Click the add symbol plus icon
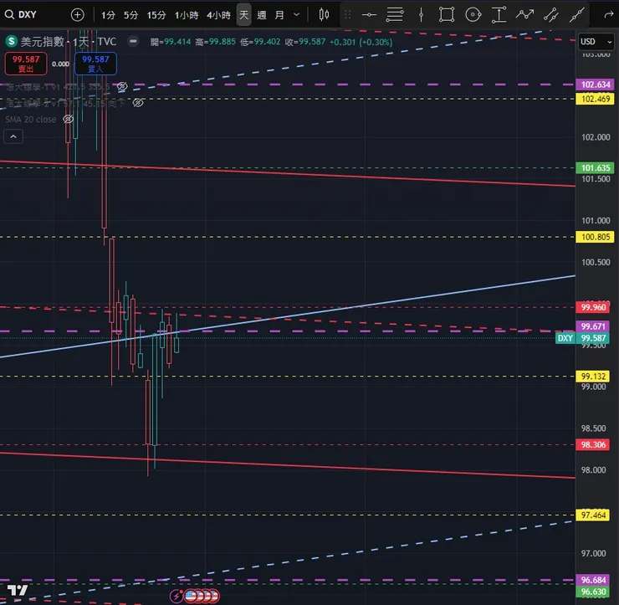619x605 pixels. (77, 15)
